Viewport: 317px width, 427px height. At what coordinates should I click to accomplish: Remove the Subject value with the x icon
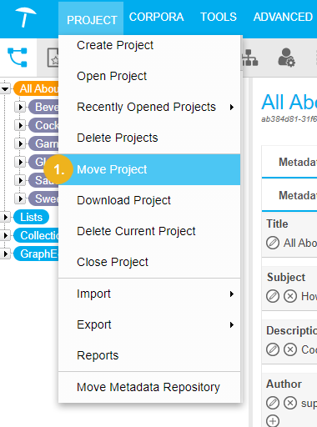point(290,296)
